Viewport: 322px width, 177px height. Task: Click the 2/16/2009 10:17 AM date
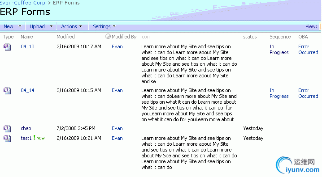point(79,46)
